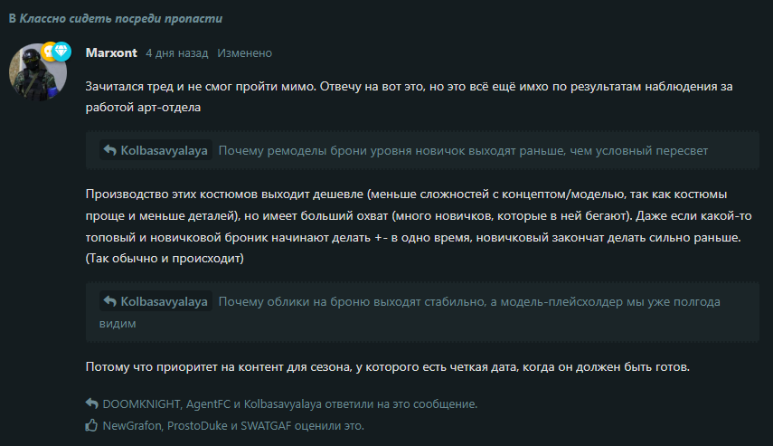The width and height of the screenshot is (773, 446).
Task: Open Marxont's avatar picture
Action: [38, 72]
